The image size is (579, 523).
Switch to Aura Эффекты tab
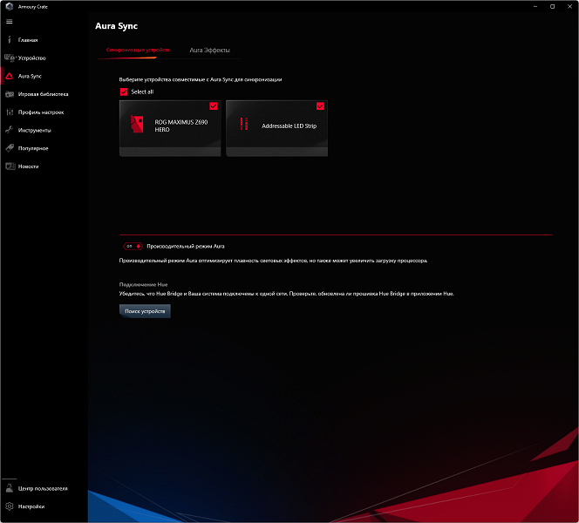pos(210,51)
